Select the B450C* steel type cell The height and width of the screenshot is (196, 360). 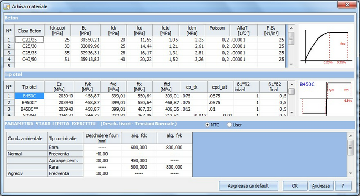(30, 102)
